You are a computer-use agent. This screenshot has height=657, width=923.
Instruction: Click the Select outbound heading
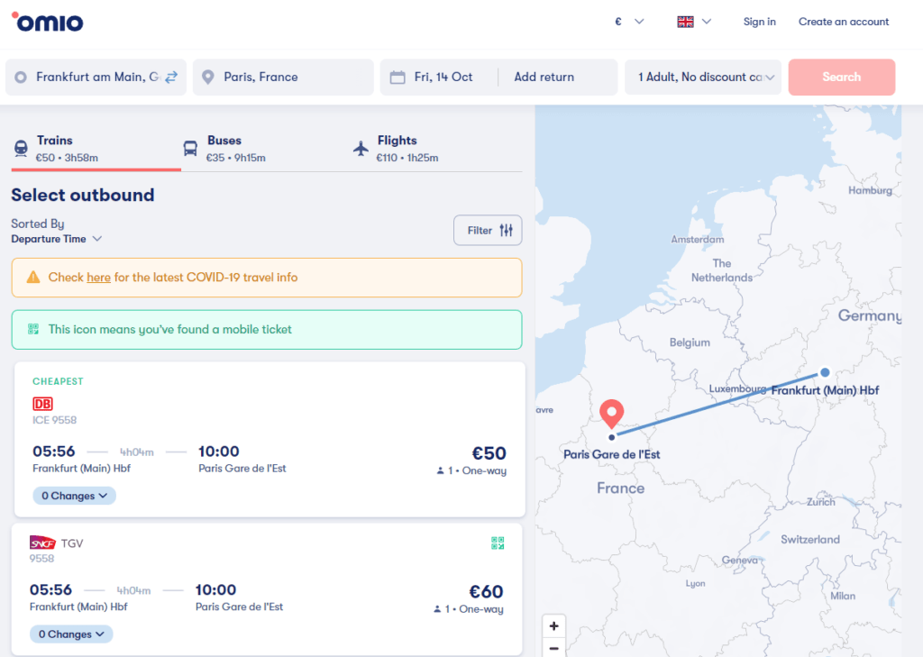(83, 195)
